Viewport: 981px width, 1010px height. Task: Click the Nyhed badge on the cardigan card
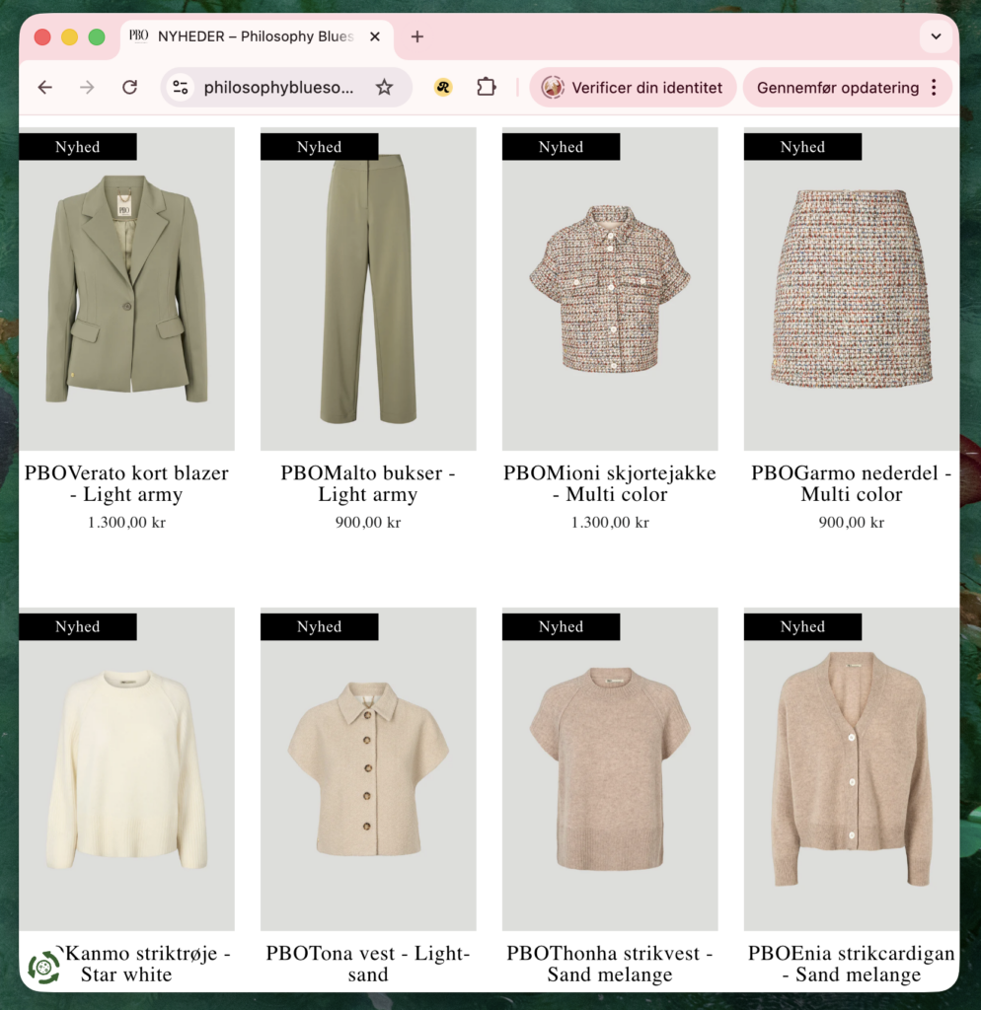(x=802, y=626)
